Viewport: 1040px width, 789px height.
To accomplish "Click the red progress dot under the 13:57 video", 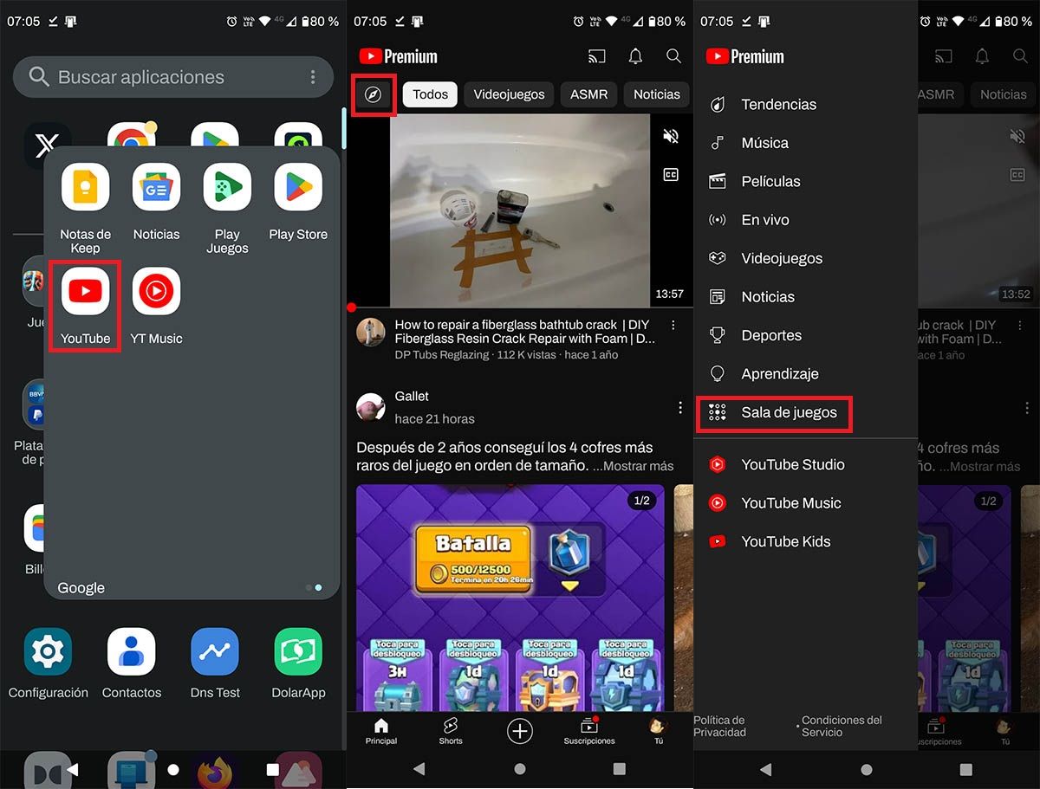I will click(x=351, y=307).
